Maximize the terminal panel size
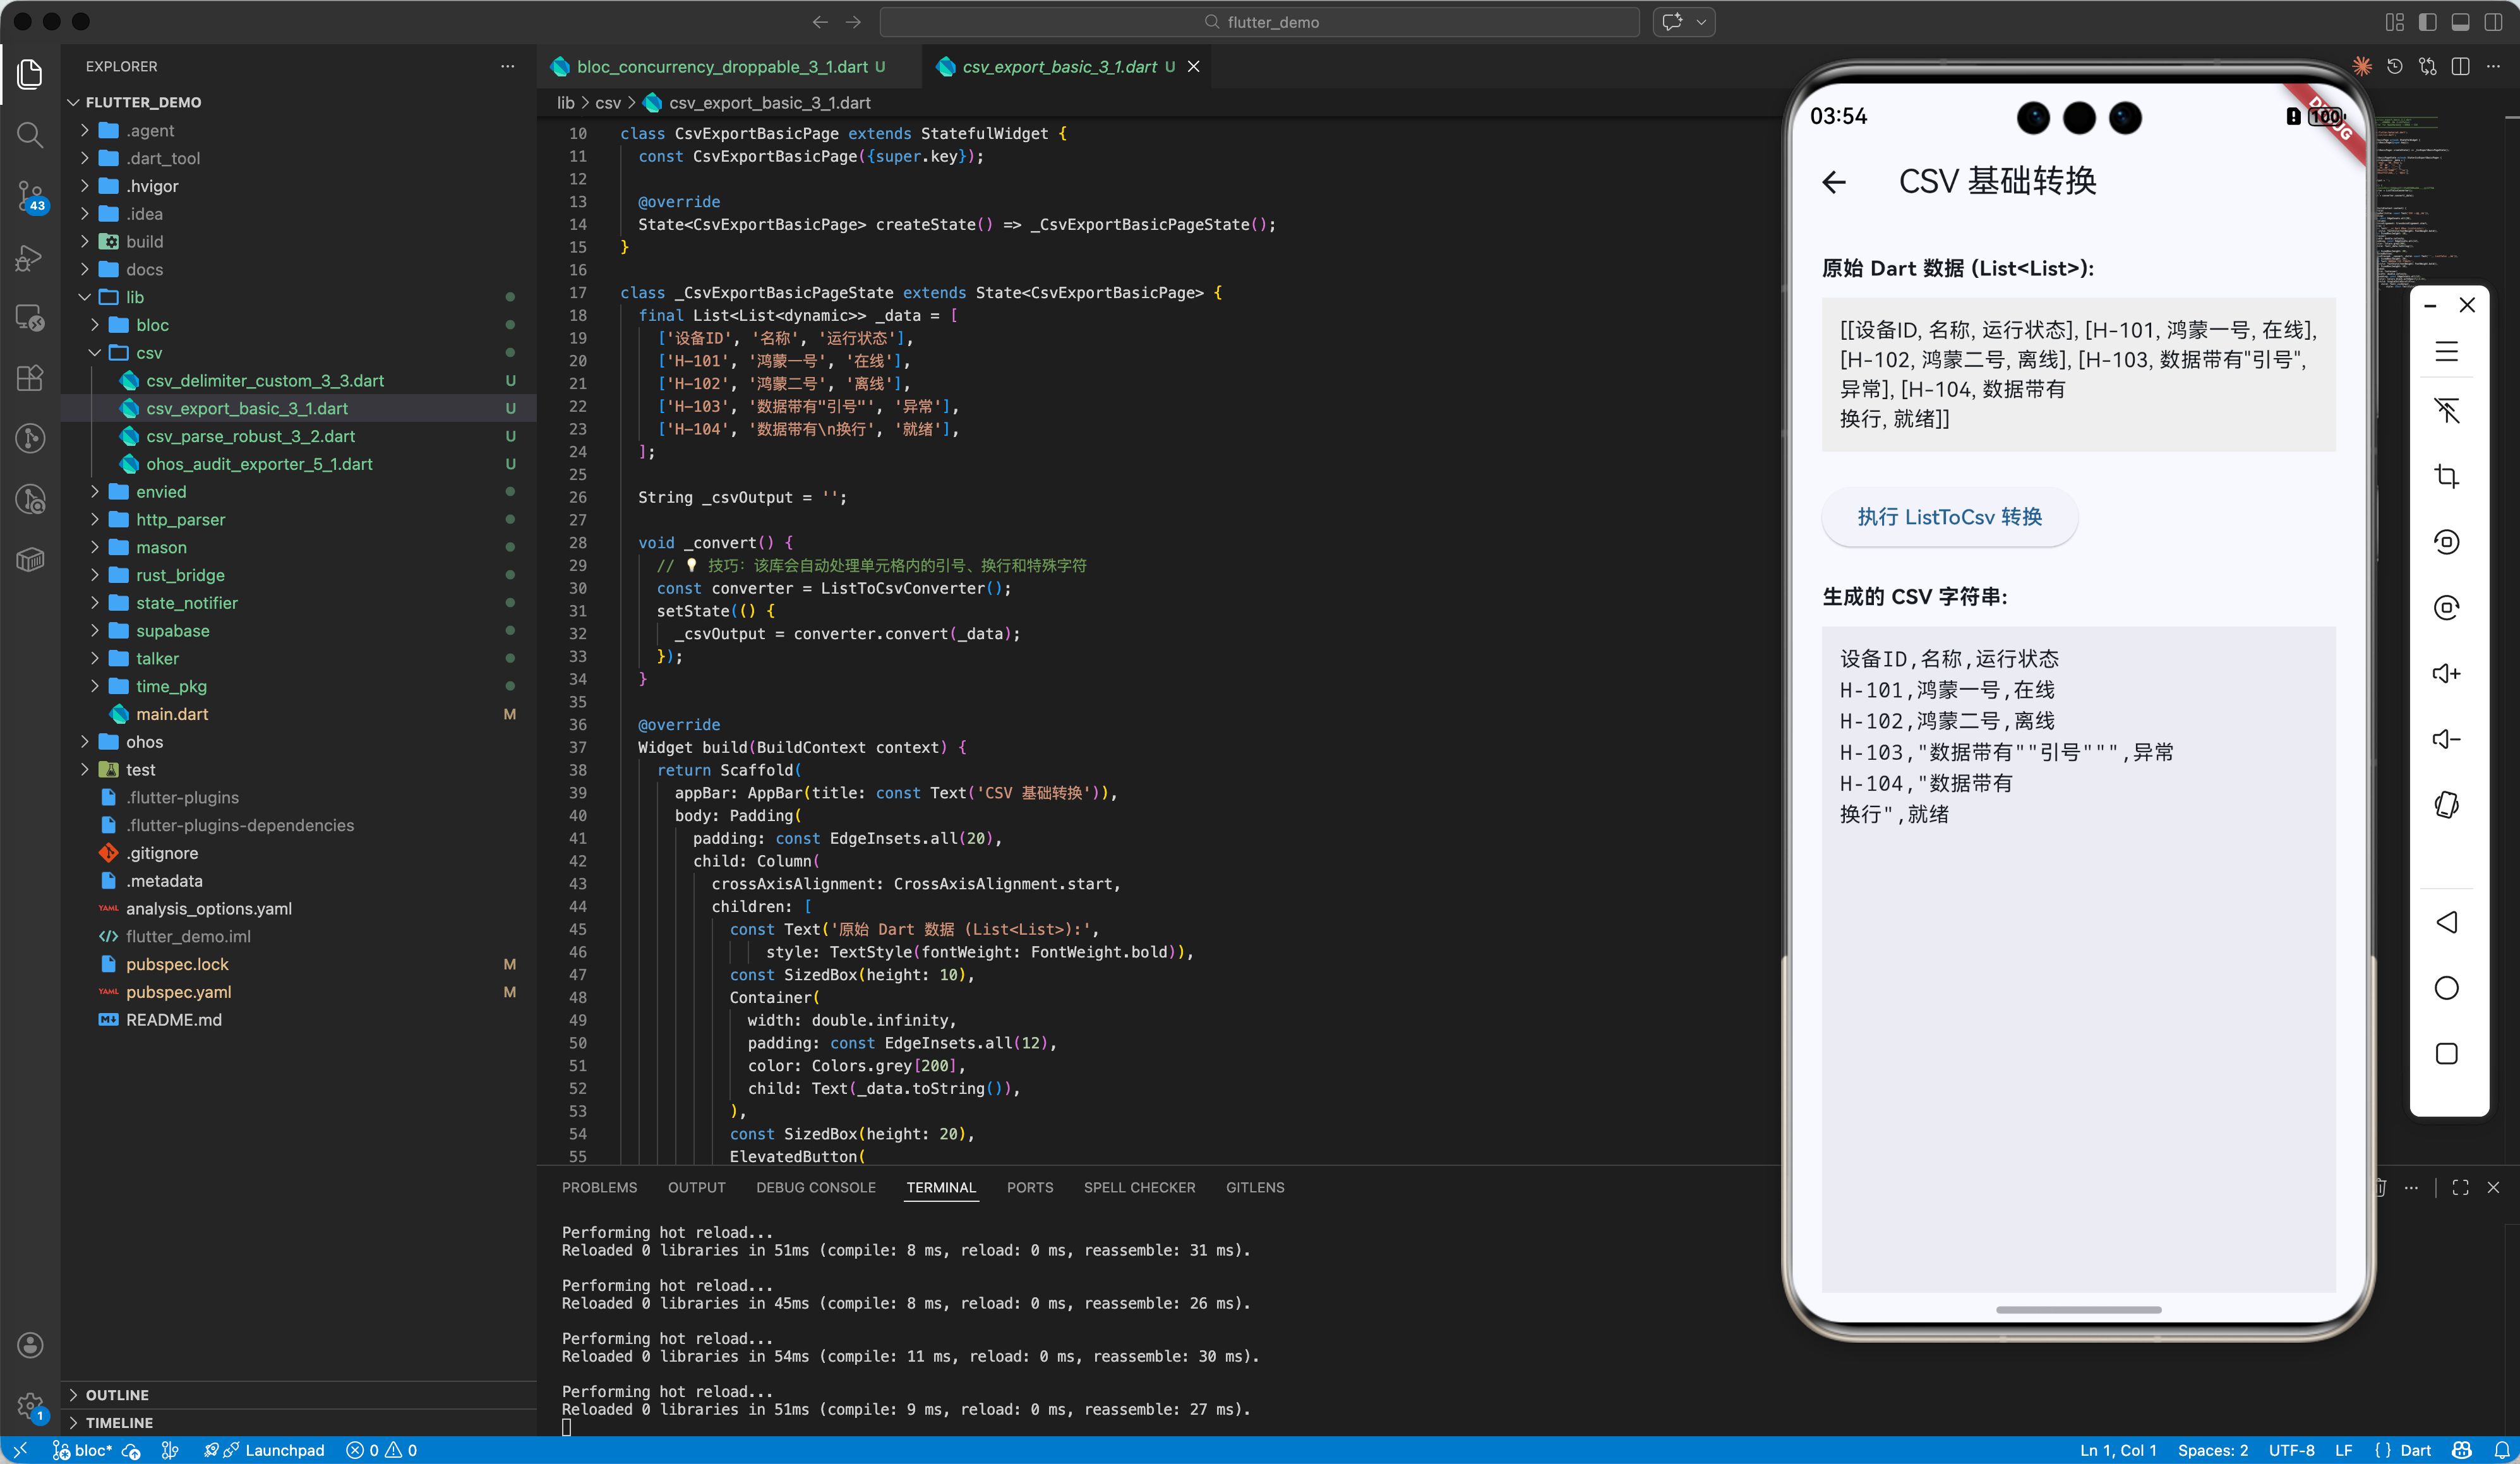This screenshot has height=1464, width=2520. coord(2460,1187)
